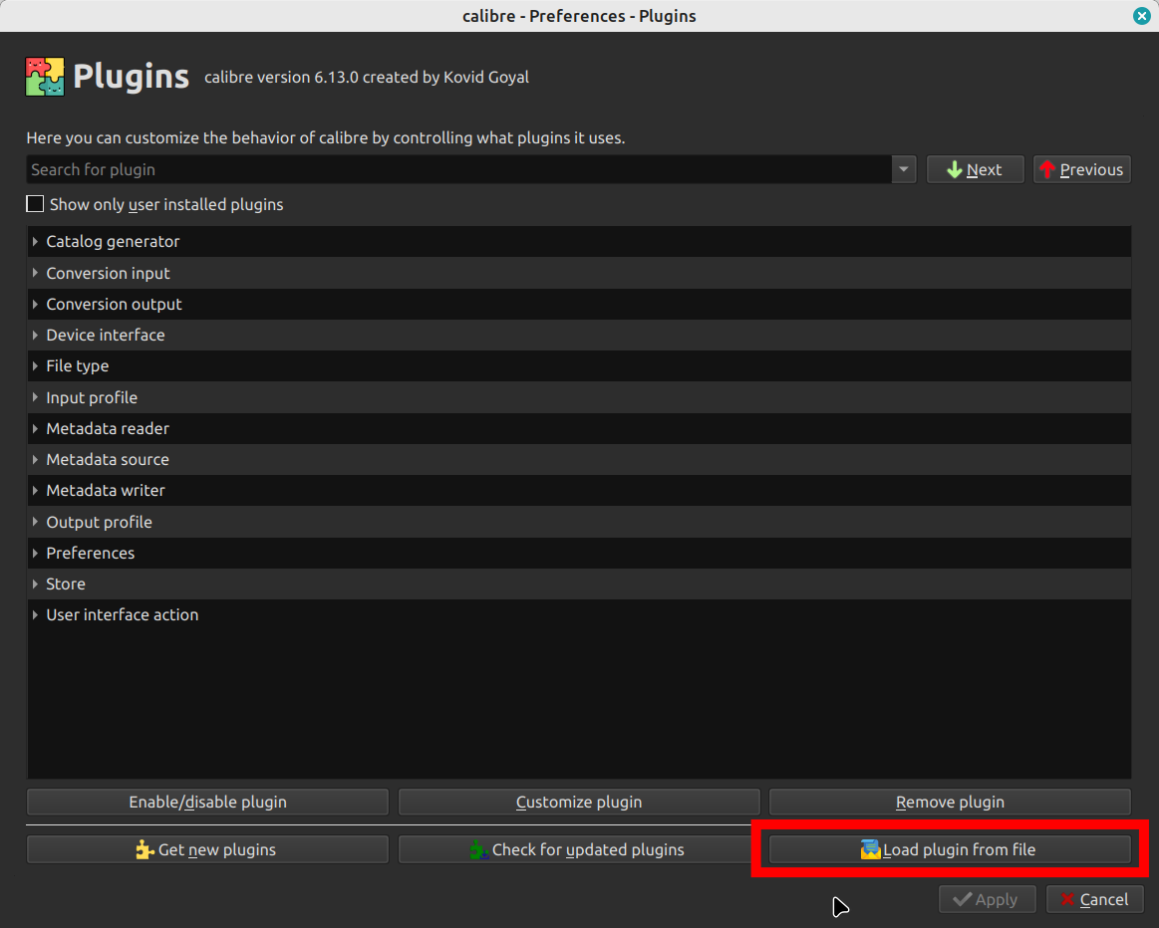Select the Metadata reader row text
Image resolution: width=1159 pixels, height=928 pixels.
(108, 429)
